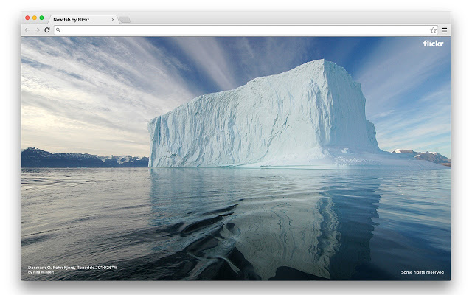This screenshot has height=295, width=472.
Task: Click the mountain range left of iceberg
Action: [x=84, y=159]
